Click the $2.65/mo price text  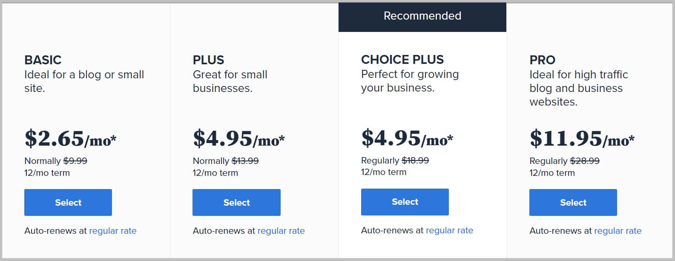(x=70, y=138)
